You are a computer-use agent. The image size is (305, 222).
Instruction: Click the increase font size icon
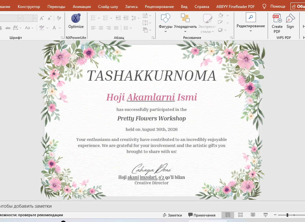tap(42, 18)
